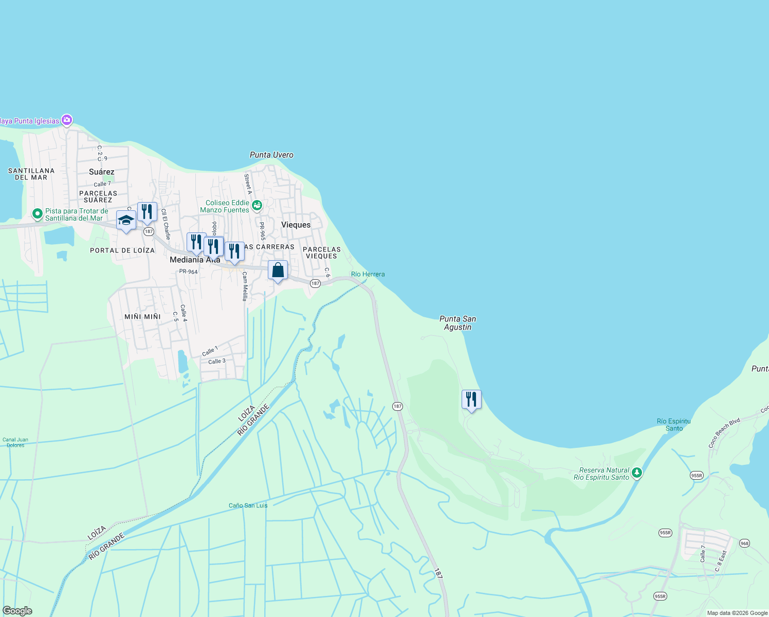The width and height of the screenshot is (769, 617).
Task: Select the Punta Uvero map label
Action: [x=271, y=154]
